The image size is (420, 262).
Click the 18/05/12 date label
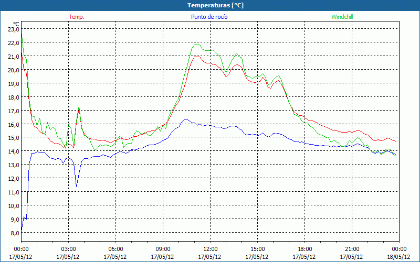tap(399, 257)
